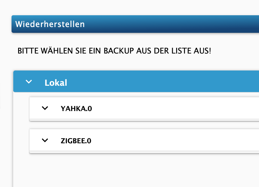Click the bottom divider line of ZIGBEE.0 card
This screenshot has height=187, width=259.
(x=144, y=151)
